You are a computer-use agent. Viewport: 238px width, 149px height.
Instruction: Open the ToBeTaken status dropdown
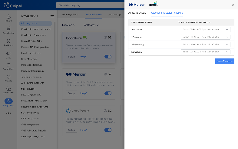point(205,29)
